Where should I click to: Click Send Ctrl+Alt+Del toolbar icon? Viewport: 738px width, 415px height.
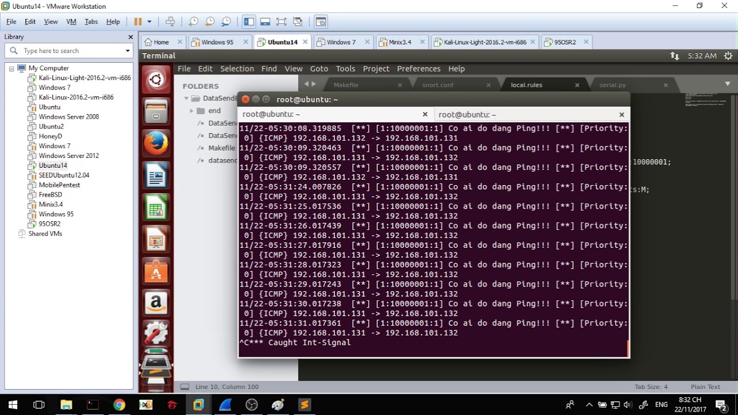(x=170, y=21)
